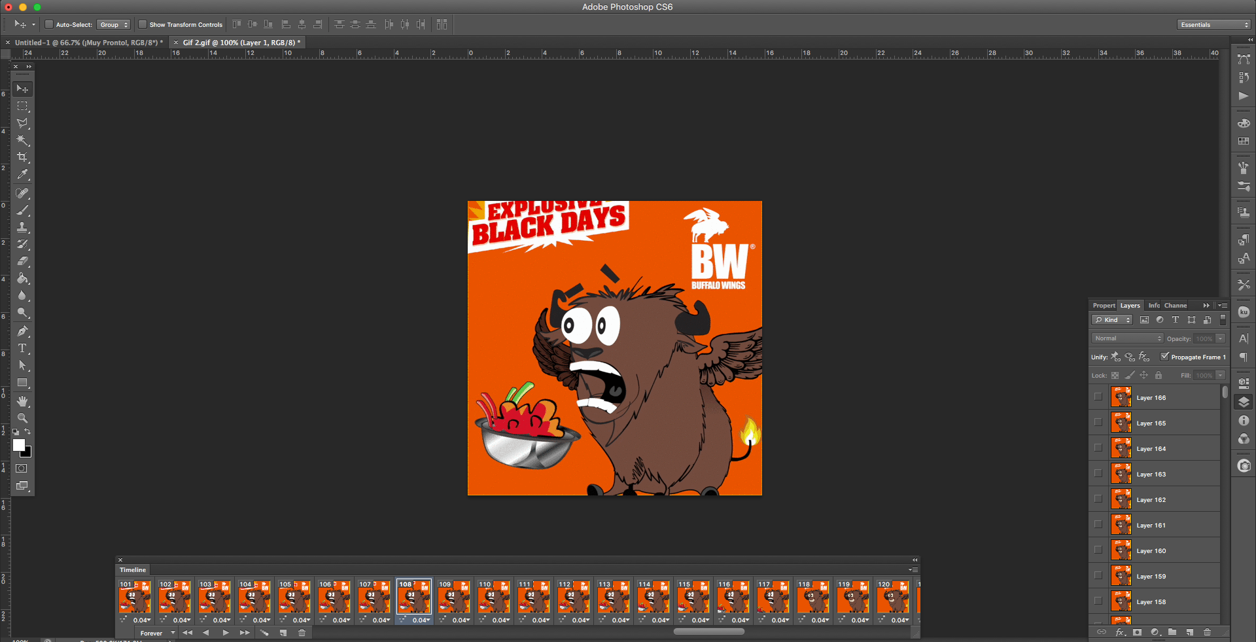Delete layer using trash icon in Layers panel

(x=1207, y=632)
